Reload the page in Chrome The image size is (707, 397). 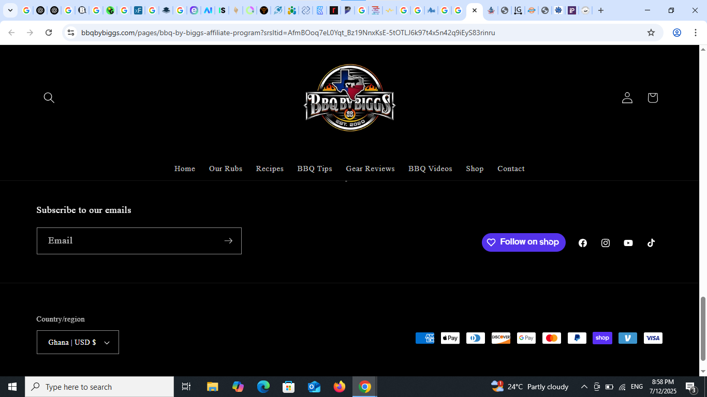point(49,33)
